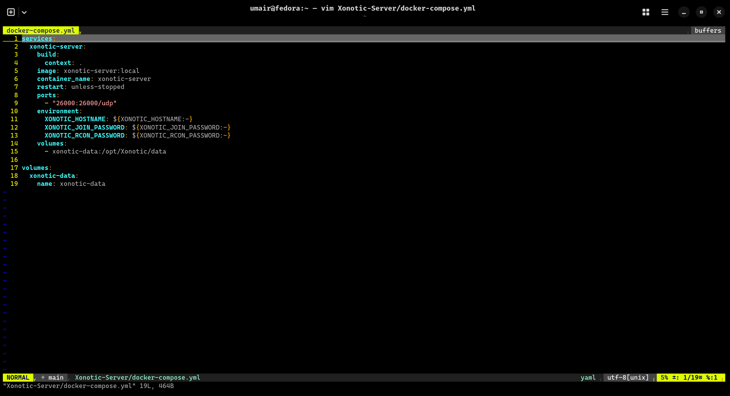Click the yaml filetype indicator
The height and width of the screenshot is (396, 730).
588,377
